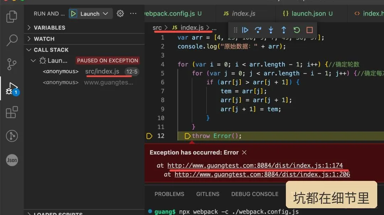Click 'tem = arr[j];' code line
The image size is (384, 215).
point(244,91)
